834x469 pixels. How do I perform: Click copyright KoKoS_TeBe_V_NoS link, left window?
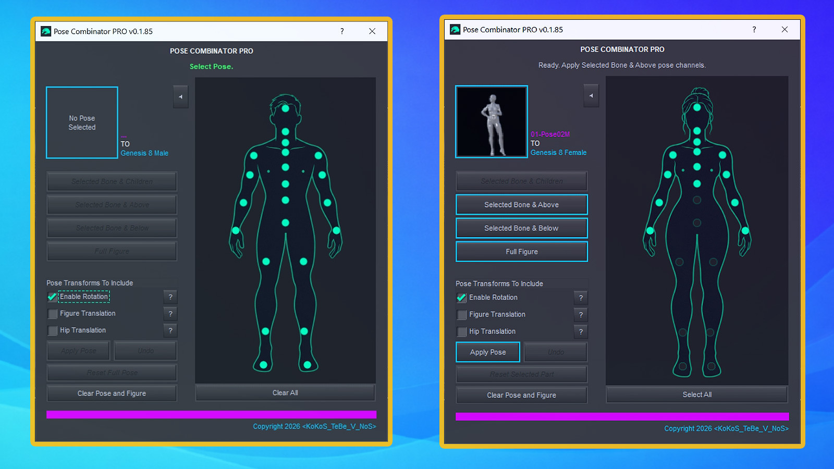(314, 426)
